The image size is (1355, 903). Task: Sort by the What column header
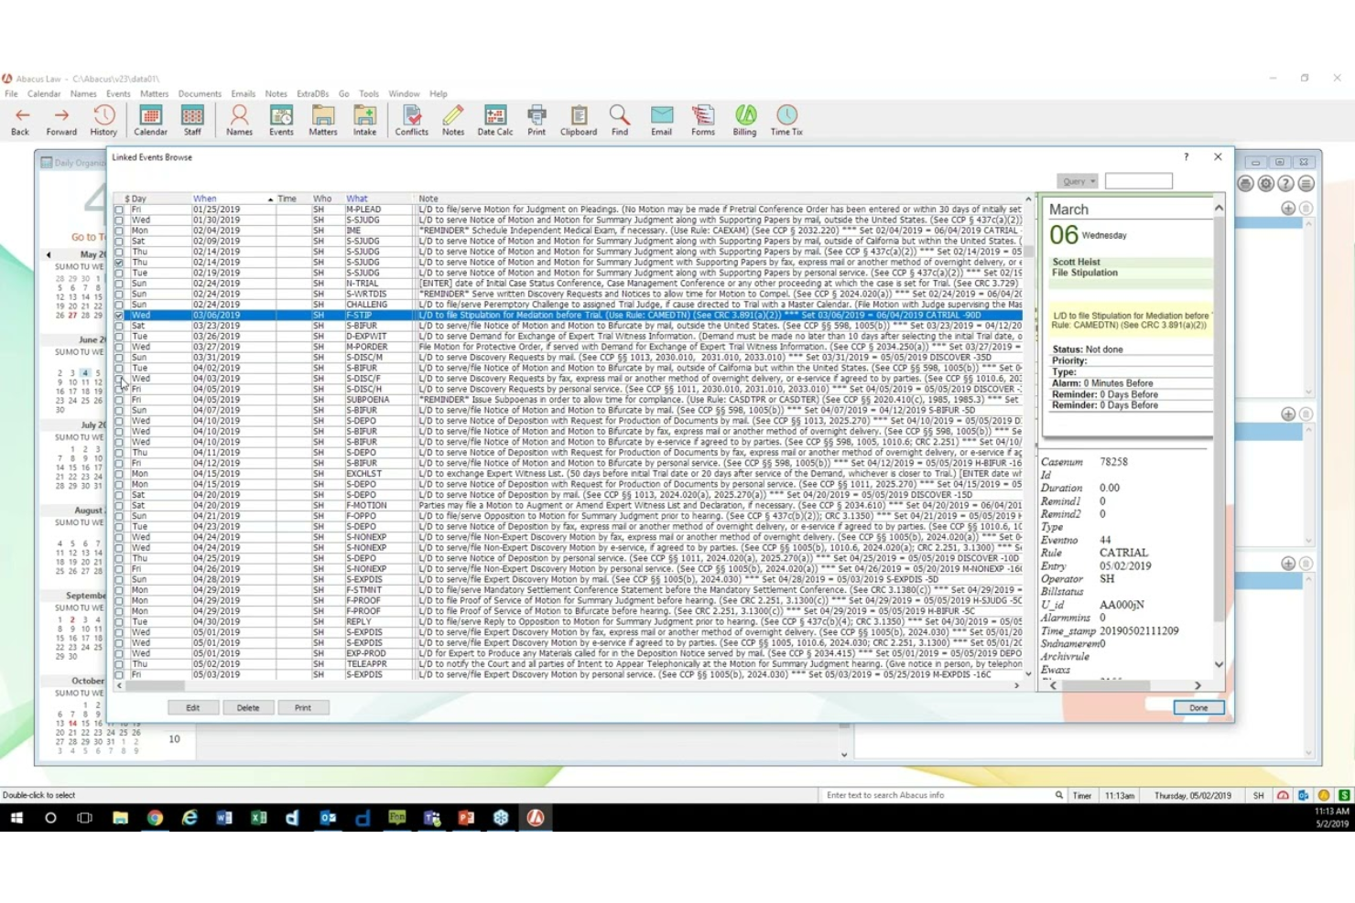[x=357, y=199]
